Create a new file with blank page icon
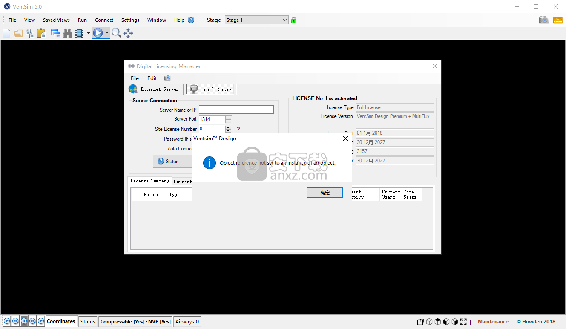566x329 pixels. tap(6, 33)
